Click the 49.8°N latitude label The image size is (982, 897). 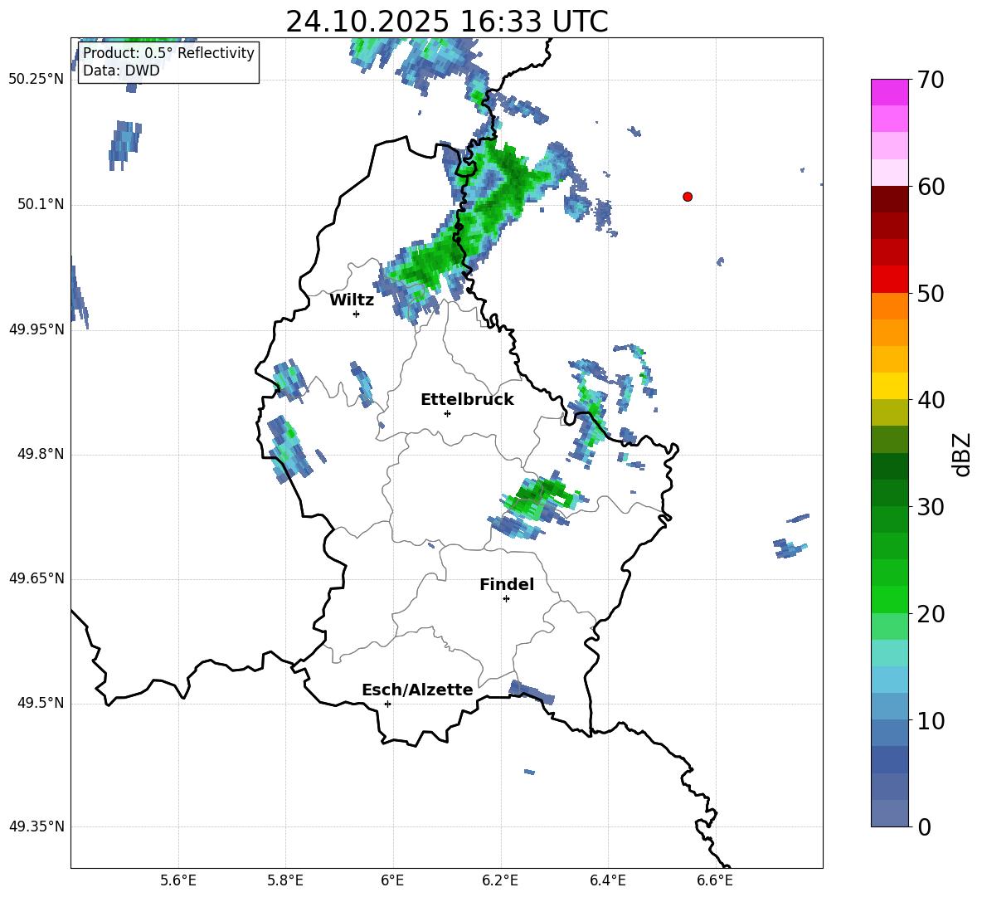[x=41, y=454]
